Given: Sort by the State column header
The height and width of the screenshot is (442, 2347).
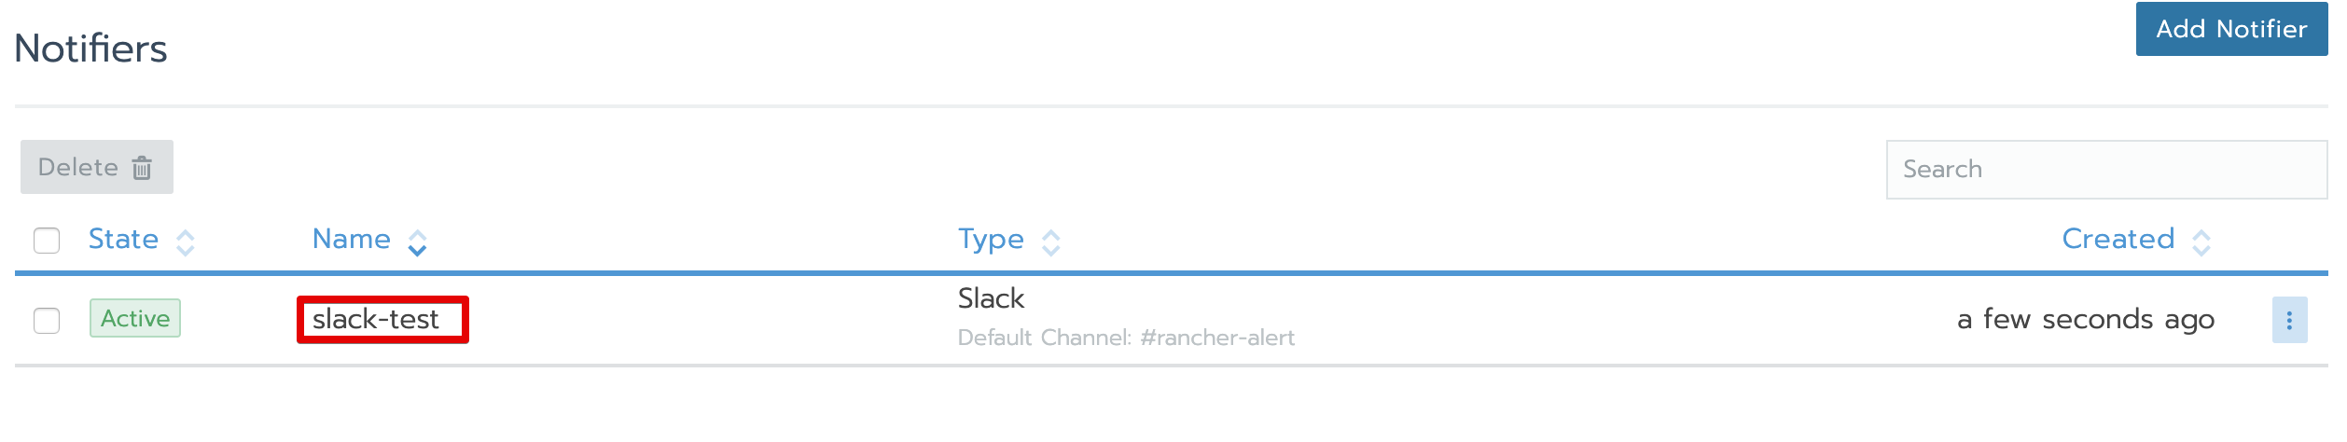Looking at the screenshot, I should (x=123, y=240).
